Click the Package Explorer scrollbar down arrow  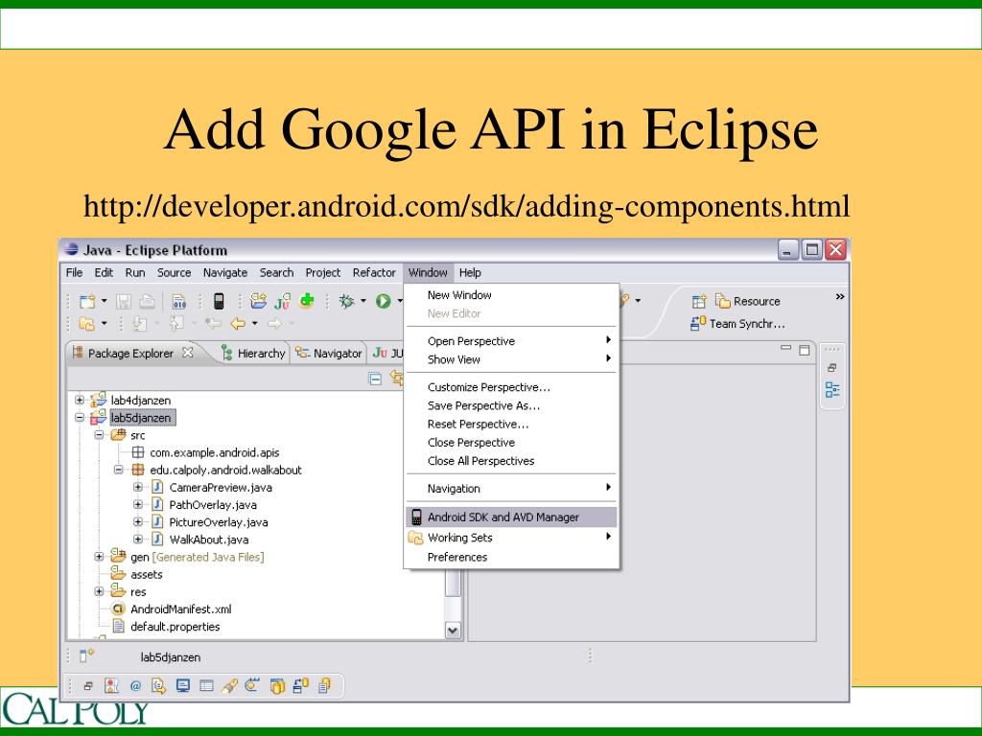click(x=454, y=631)
